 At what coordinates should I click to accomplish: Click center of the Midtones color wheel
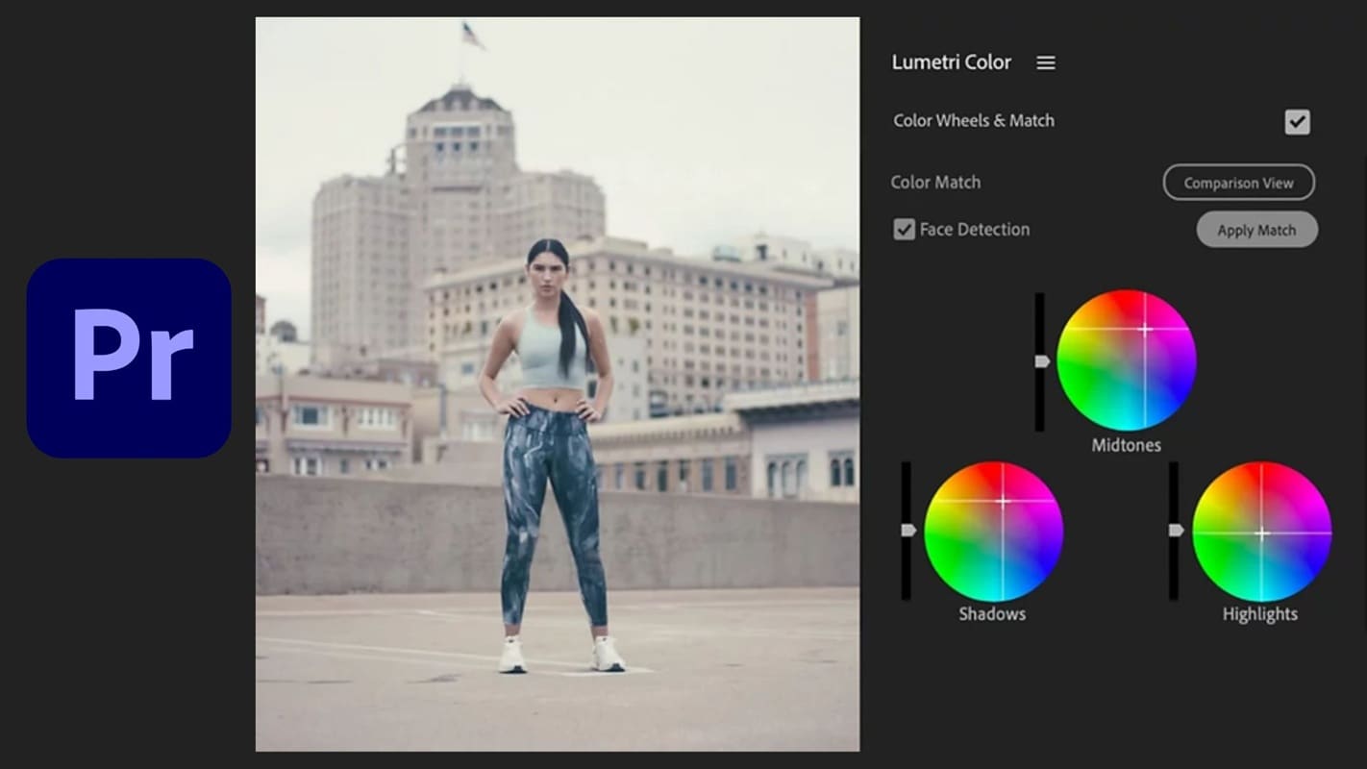pyautogui.click(x=1127, y=362)
